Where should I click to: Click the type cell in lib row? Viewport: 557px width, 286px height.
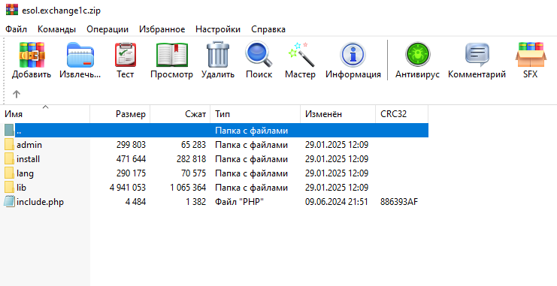(251, 188)
